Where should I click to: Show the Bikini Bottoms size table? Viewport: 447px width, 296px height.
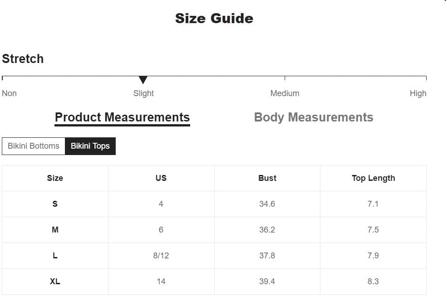pos(34,146)
